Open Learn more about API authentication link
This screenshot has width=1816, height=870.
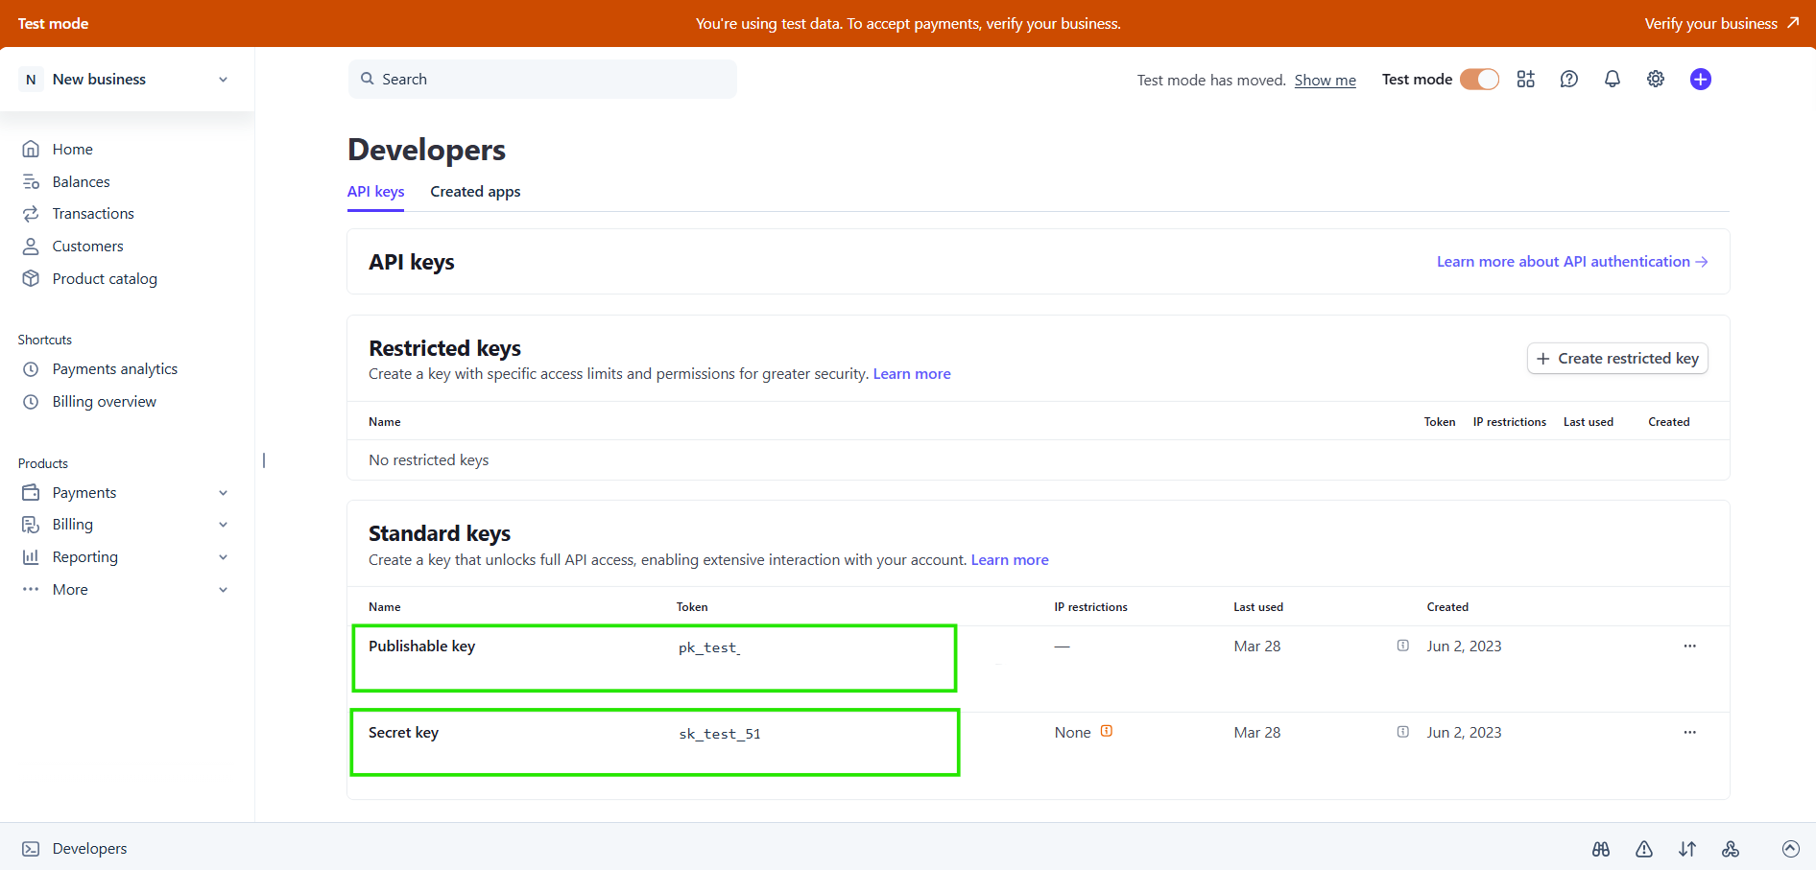pos(1572,262)
